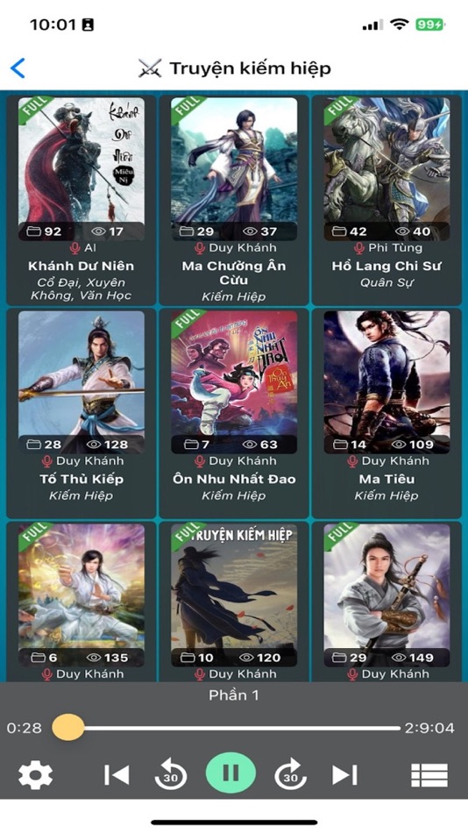Tap the cover with 135 views

point(82,595)
